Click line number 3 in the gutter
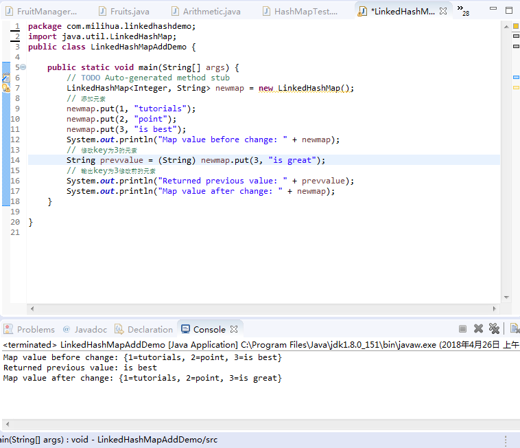 (18, 47)
